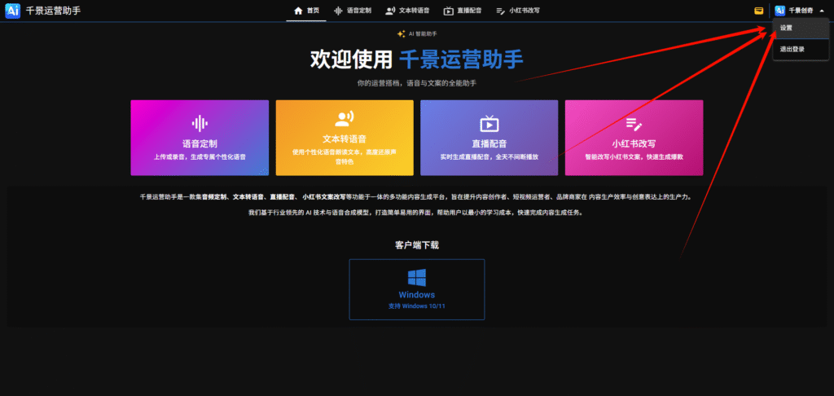The width and height of the screenshot is (834, 396).
Task: Click the waveform icon on the 语音定制 card
Action: click(200, 124)
